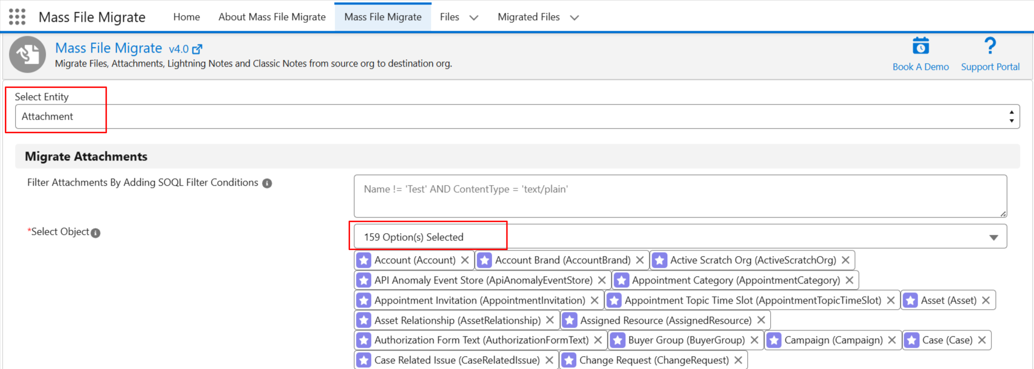The height and width of the screenshot is (369, 1034).
Task: Click the Appointment Topic Time Slot pill label
Action: [753, 300]
